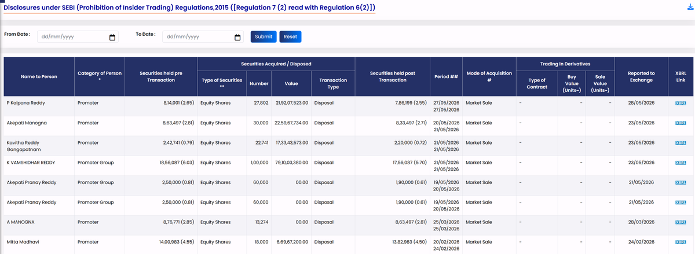Select the P Kalpana Reddy name cell
Screen dimensions: 695x254
click(x=39, y=106)
